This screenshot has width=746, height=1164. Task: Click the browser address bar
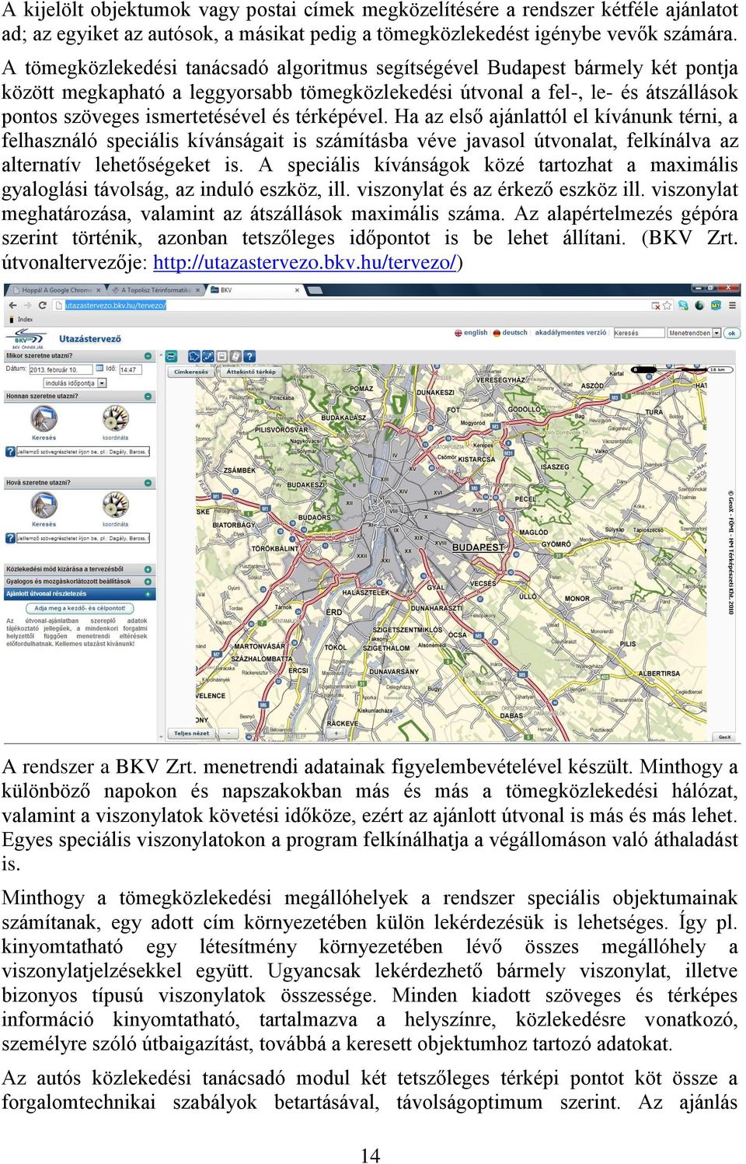point(351,306)
